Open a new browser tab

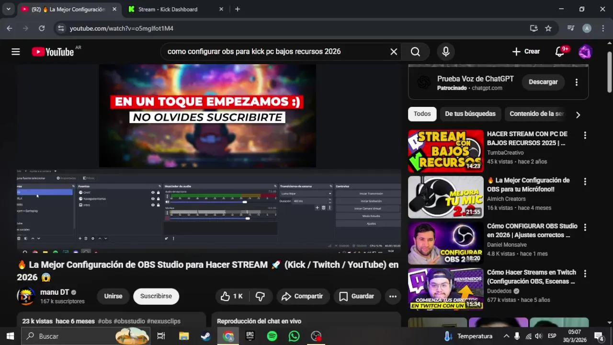coord(238,9)
